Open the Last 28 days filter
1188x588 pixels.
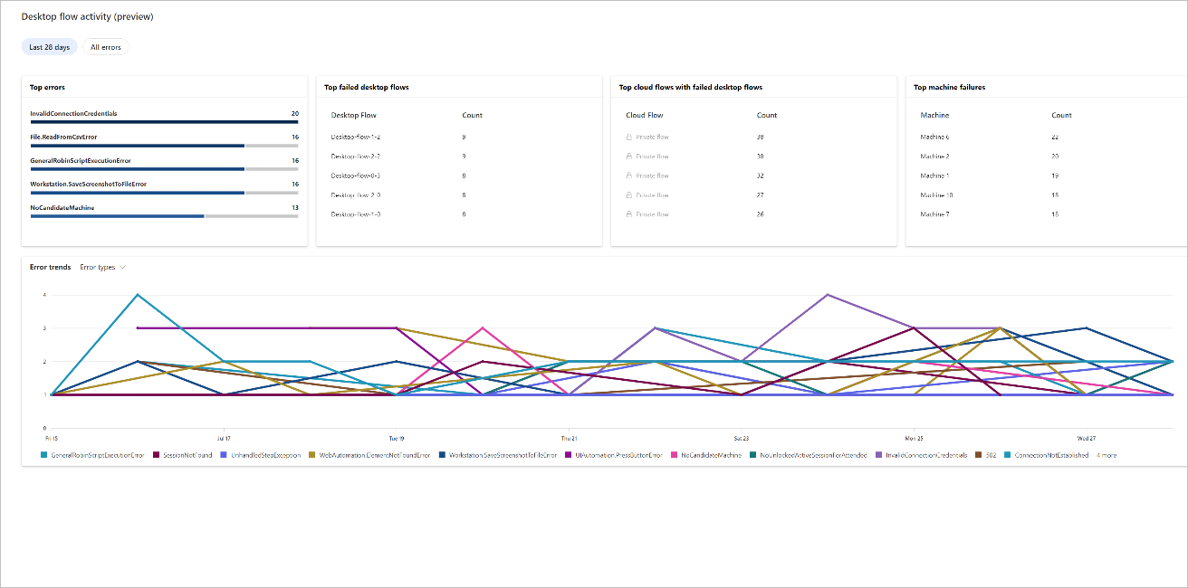click(x=49, y=47)
